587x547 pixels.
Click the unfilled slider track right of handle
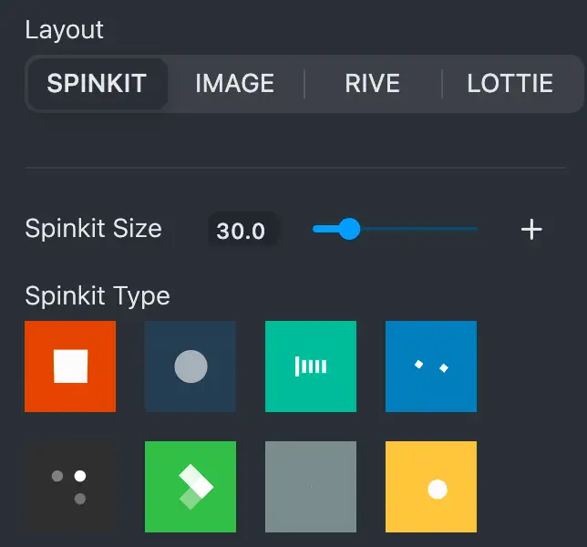pyautogui.click(x=419, y=229)
